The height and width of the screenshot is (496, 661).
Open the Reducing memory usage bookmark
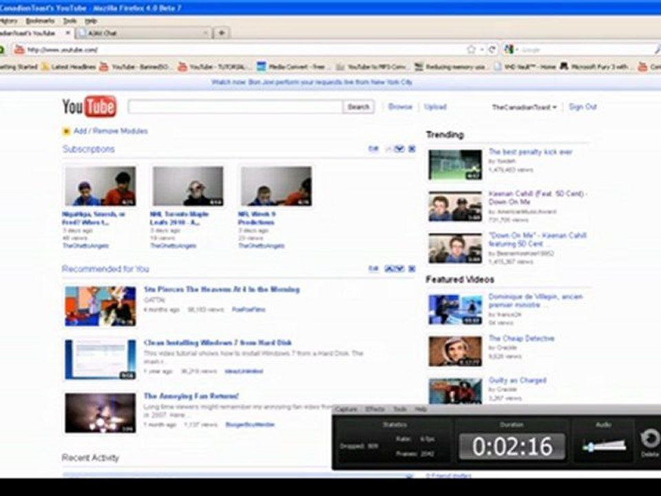451,67
